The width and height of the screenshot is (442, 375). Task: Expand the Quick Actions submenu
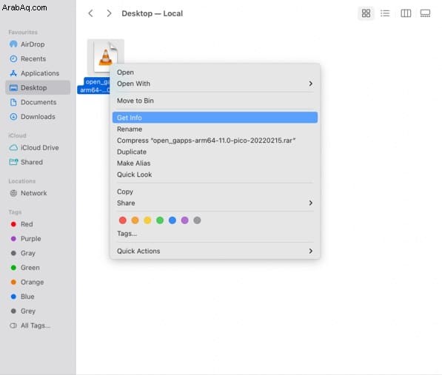[x=215, y=251]
